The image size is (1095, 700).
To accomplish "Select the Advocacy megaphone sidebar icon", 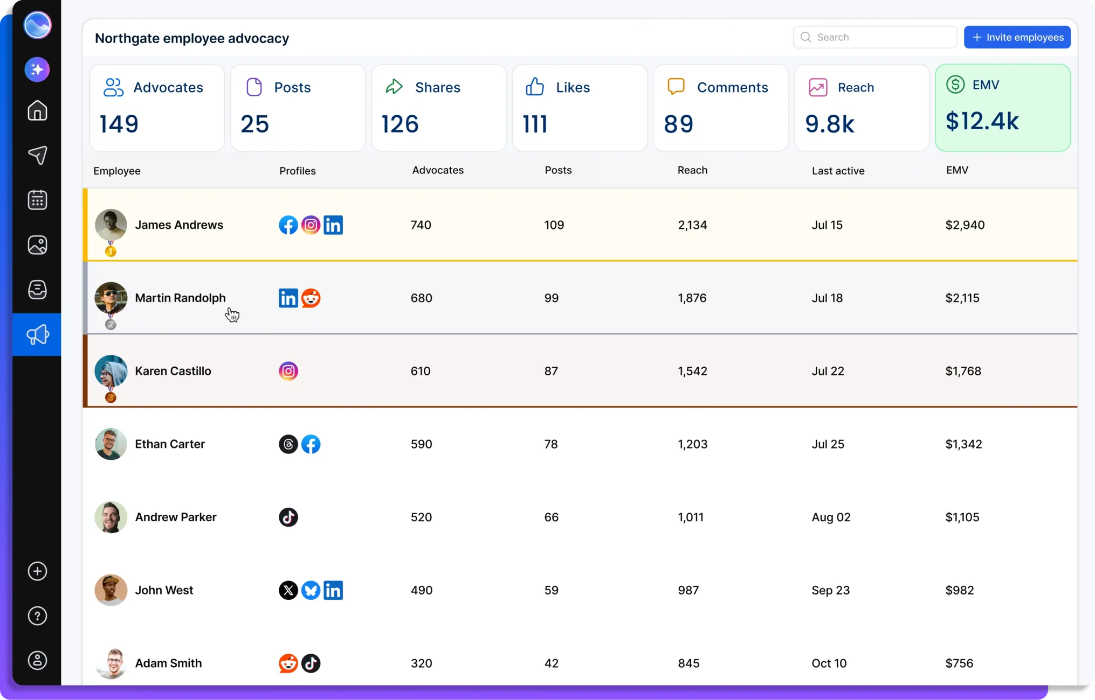I will click(37, 334).
